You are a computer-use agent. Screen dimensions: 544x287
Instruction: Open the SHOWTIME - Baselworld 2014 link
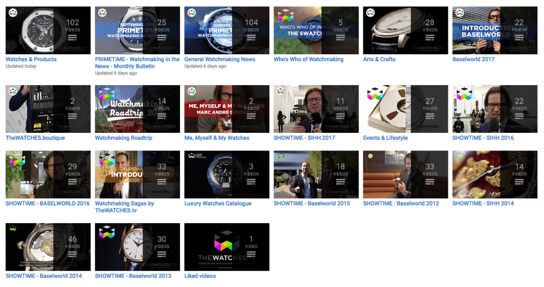(x=44, y=276)
